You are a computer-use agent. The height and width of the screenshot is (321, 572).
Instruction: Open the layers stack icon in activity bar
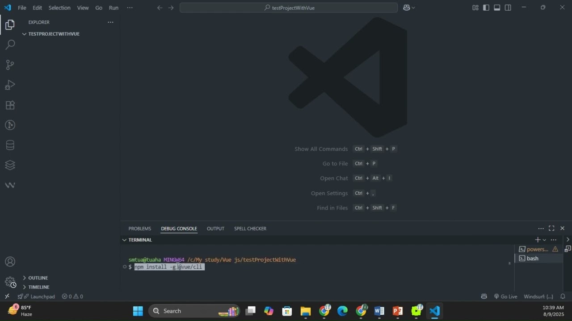tap(10, 165)
